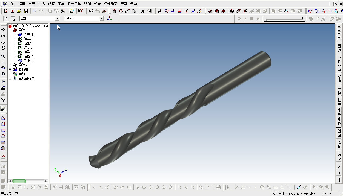Open the 帮助 menu

[x=134, y=4]
